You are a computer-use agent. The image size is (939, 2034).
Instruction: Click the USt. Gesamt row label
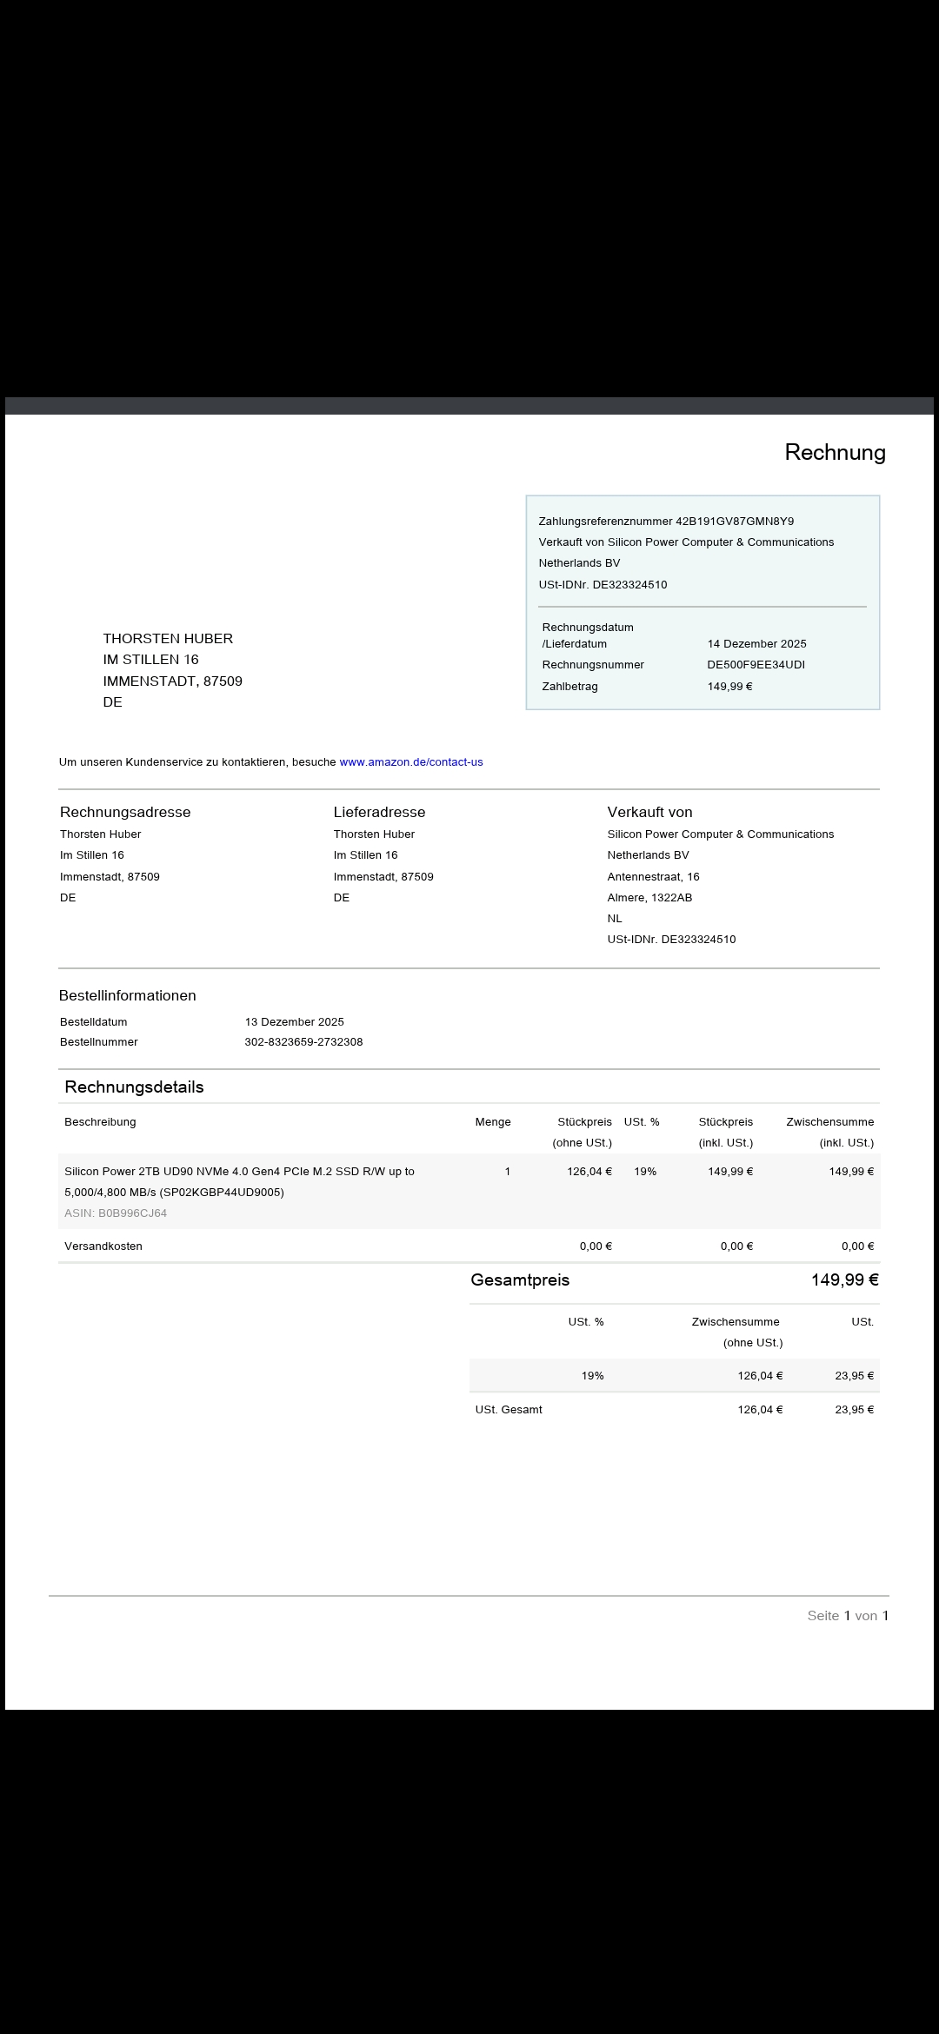509,1410
